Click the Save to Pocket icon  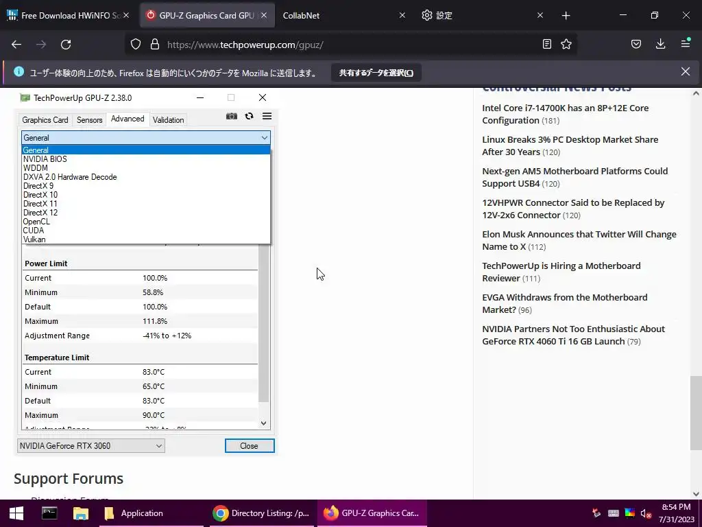(636, 45)
